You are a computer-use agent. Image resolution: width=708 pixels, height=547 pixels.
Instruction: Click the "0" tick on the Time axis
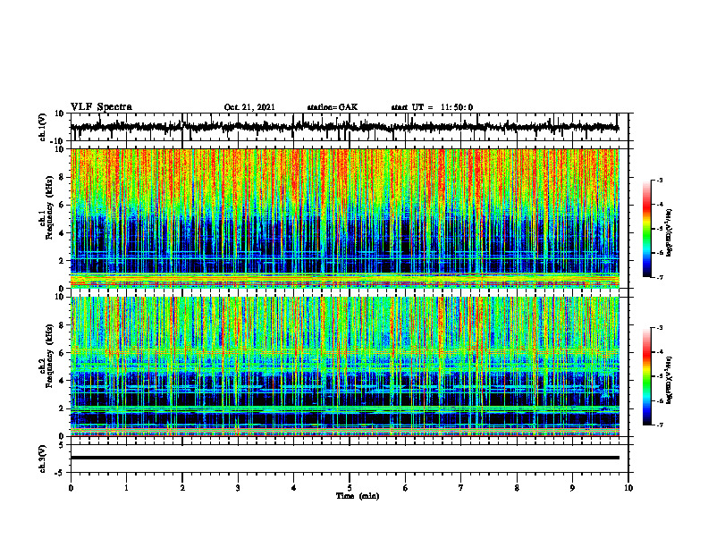pos(71,488)
